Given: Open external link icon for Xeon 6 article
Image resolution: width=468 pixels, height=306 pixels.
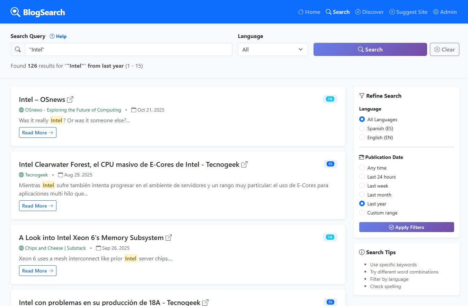Looking at the screenshot, I should coord(169,238).
